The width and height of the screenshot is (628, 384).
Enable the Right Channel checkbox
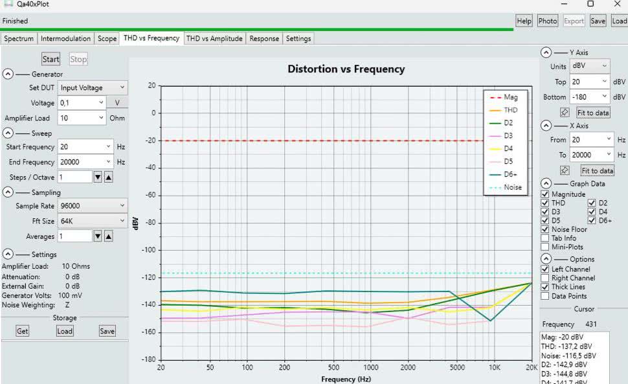(544, 278)
